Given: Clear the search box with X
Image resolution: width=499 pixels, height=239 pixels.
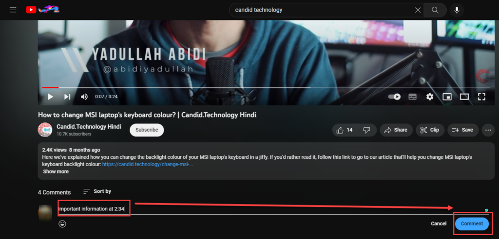Looking at the screenshot, I should [x=418, y=10].
